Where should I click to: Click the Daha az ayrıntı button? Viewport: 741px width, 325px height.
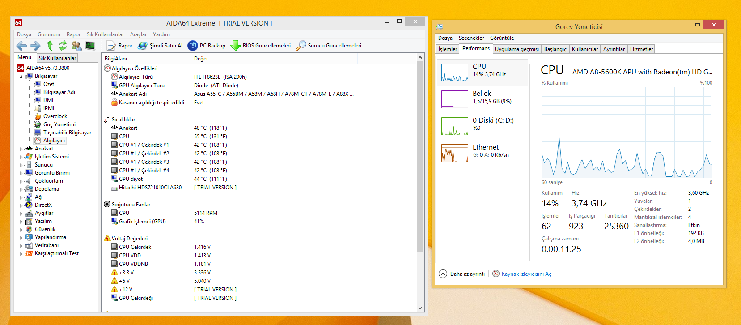pyautogui.click(x=462, y=274)
